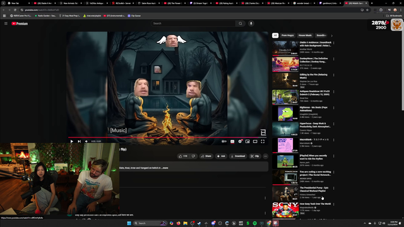
Task: Open the Windows Start menu
Action: tap(129, 223)
